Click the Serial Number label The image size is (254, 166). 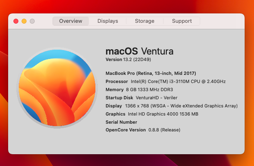point(121,122)
